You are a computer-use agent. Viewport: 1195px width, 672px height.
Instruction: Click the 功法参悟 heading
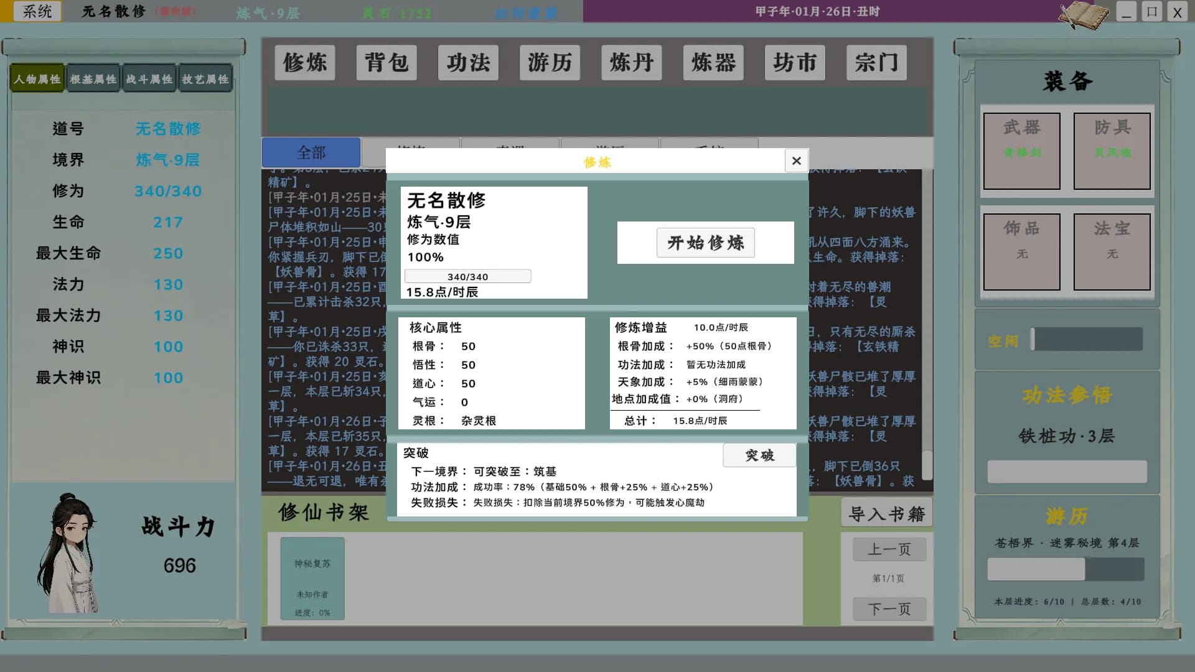[x=1067, y=395]
